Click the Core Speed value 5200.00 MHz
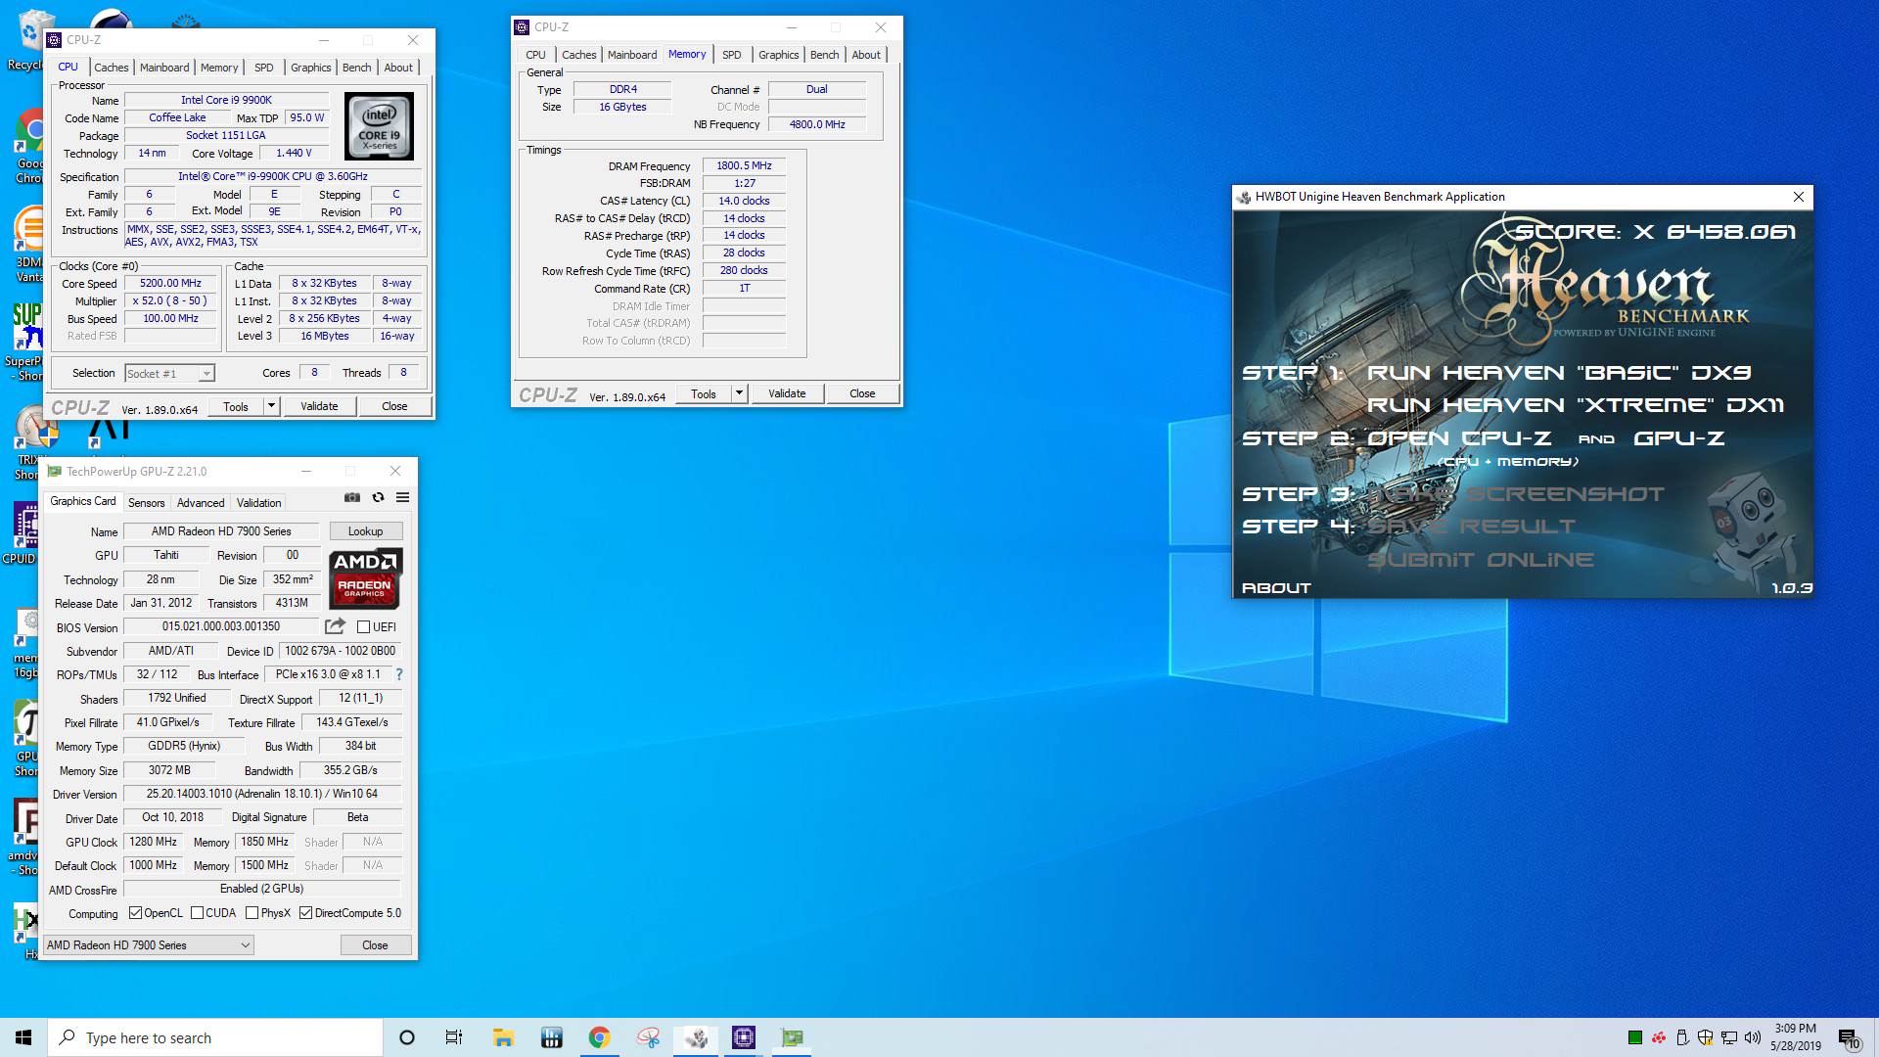Viewport: 1879px width, 1057px height. [x=170, y=283]
